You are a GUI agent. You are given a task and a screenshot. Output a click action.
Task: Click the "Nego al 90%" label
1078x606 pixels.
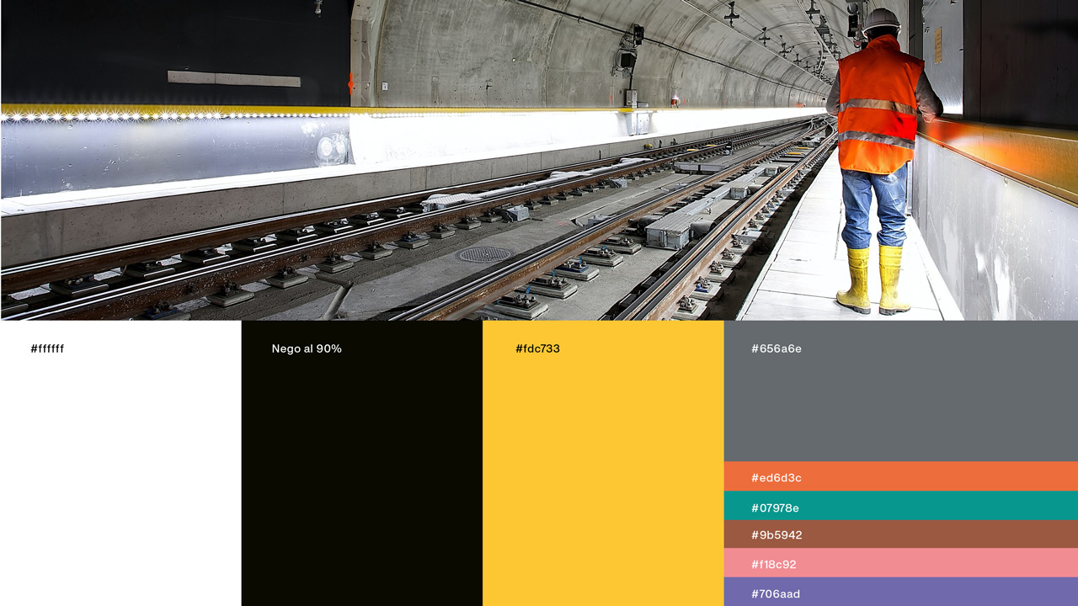tap(307, 348)
